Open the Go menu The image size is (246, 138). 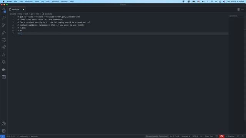43,2
